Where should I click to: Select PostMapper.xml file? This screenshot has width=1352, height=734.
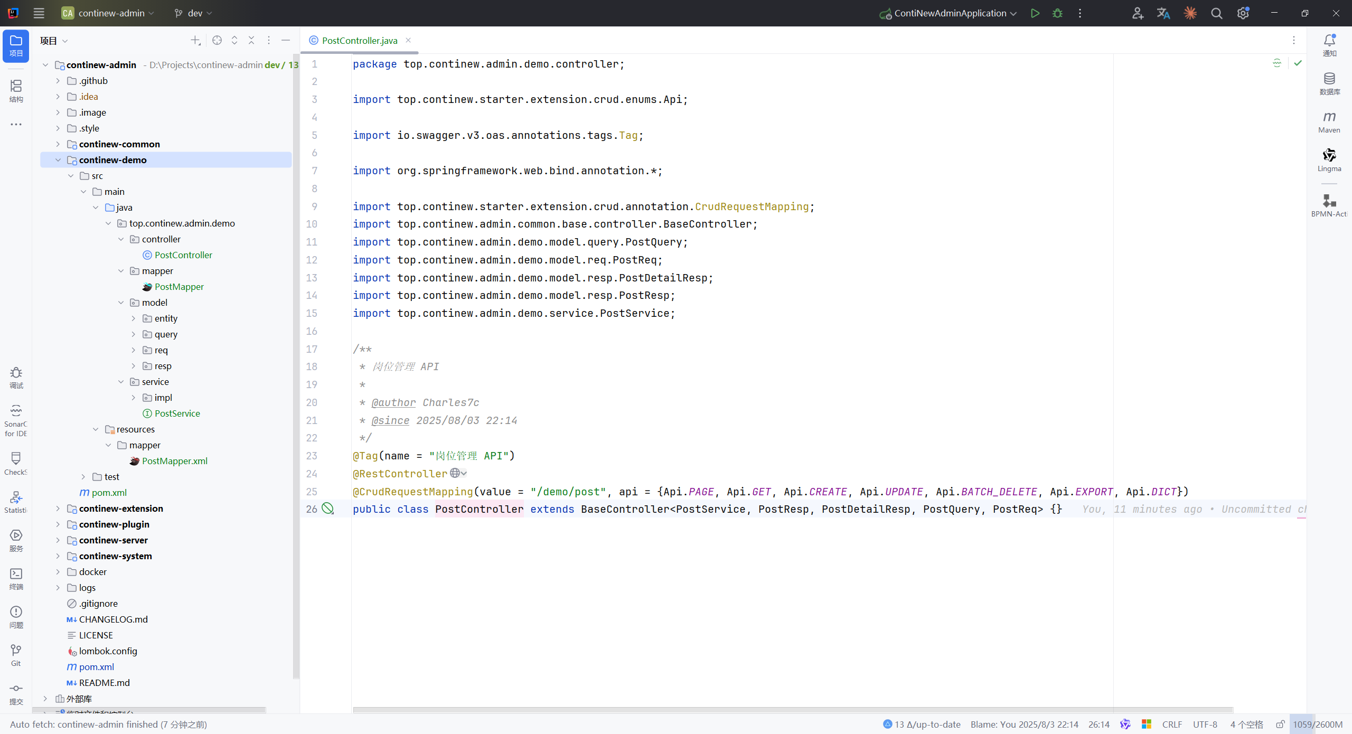175,461
